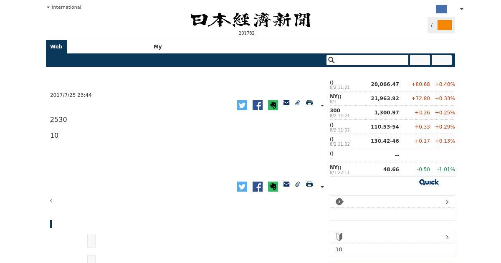Clip article with lower paperclip icon

(298, 184)
